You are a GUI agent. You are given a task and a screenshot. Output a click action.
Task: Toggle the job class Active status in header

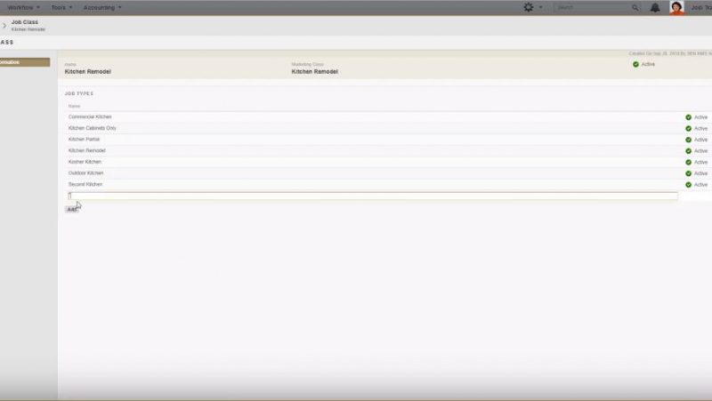coord(635,64)
